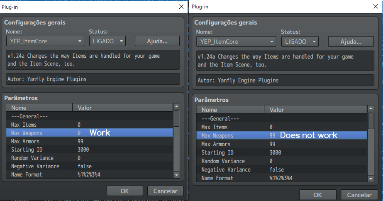This screenshot has height=201, width=383.
Task: Open Status LIGADO dropdown in left window
Action: (107, 41)
